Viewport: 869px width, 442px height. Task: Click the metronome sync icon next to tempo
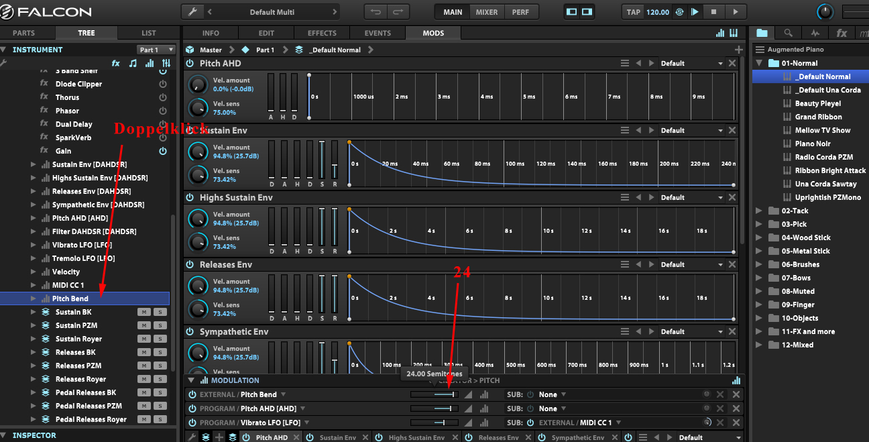pos(679,12)
